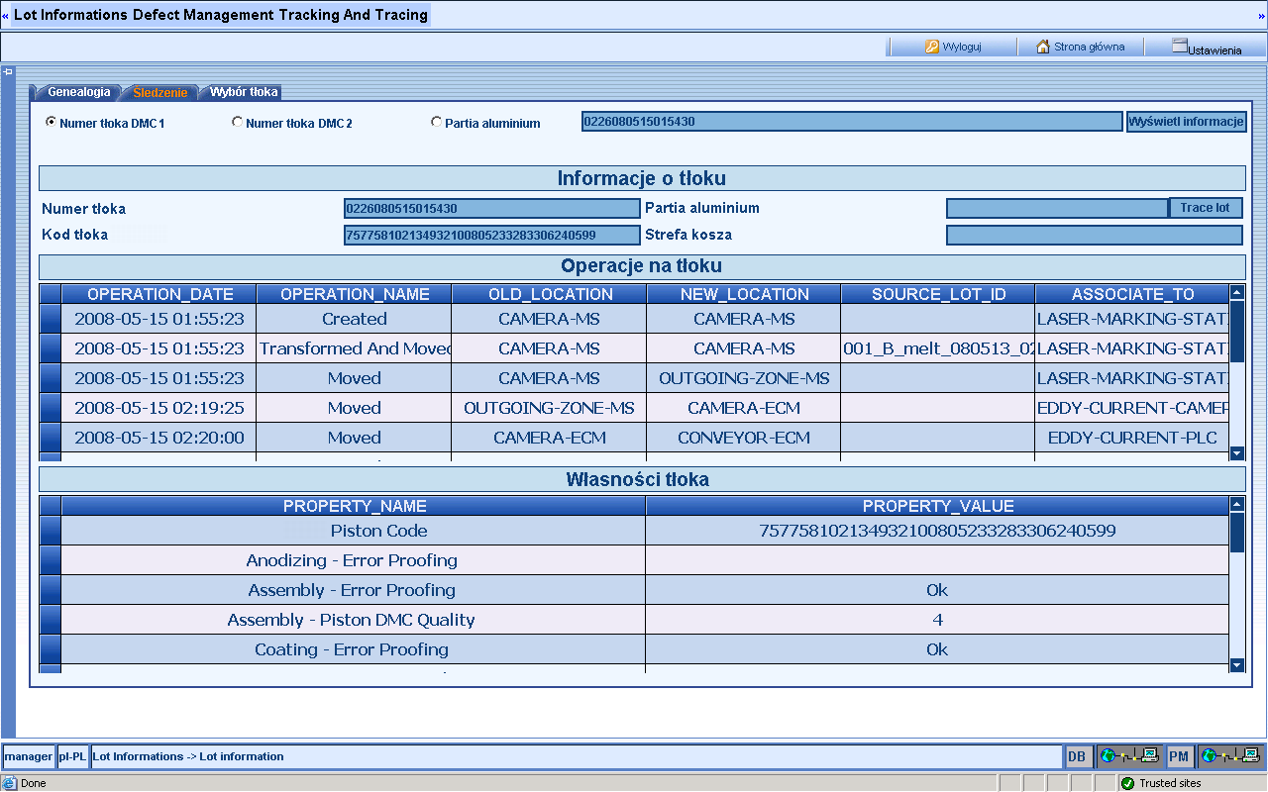Click the Wyświetl informacje button

pyautogui.click(x=1187, y=122)
